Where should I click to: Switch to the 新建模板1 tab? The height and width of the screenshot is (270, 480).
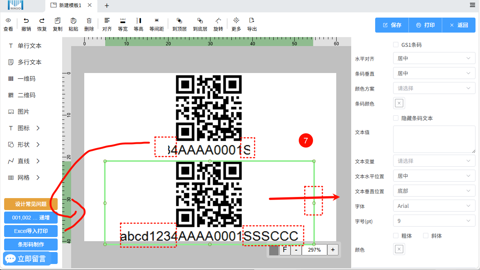tap(70, 5)
